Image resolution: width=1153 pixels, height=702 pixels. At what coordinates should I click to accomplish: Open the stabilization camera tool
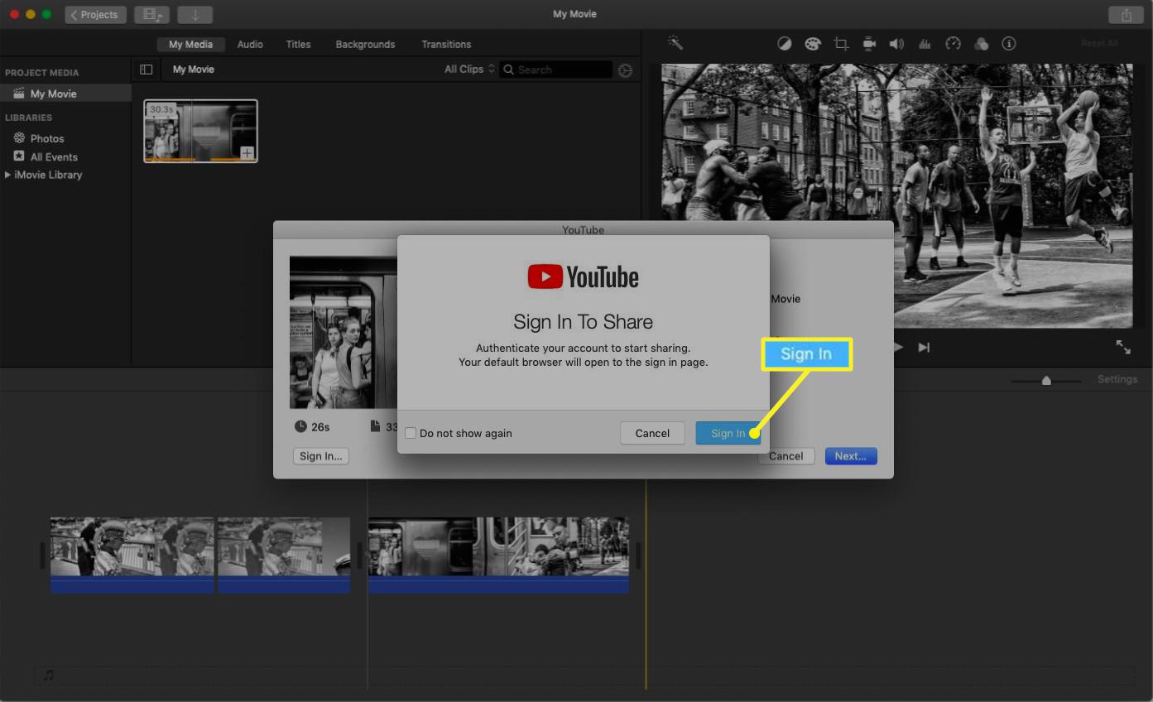pos(869,44)
